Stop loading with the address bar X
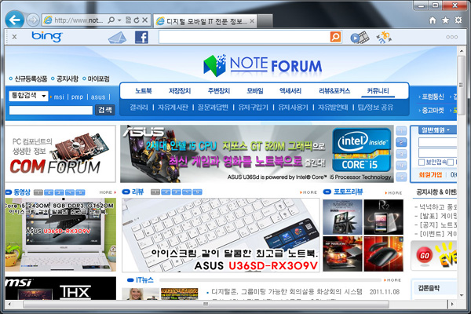Image resolution: width=471 pixels, height=314 pixels. pos(145,20)
